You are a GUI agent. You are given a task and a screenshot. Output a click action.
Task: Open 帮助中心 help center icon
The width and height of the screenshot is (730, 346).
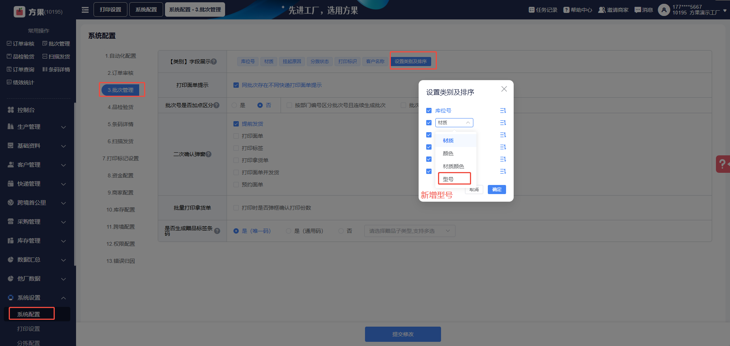(567, 10)
